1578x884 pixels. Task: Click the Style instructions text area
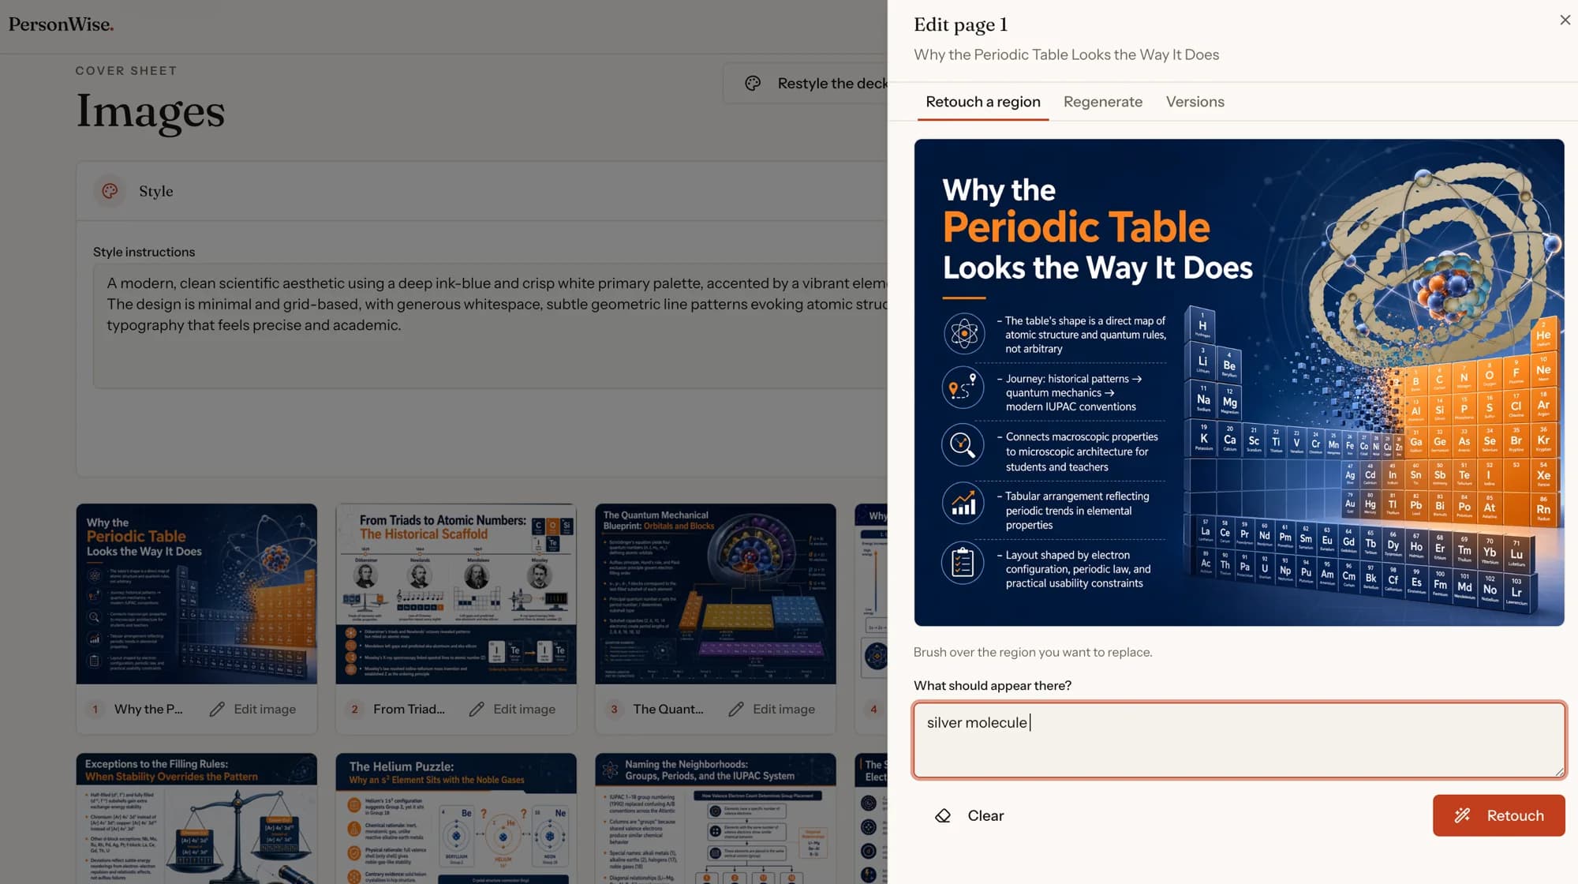coord(490,325)
